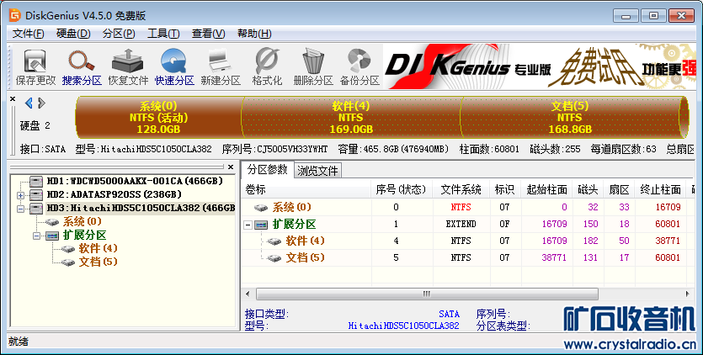The height and width of the screenshot is (355, 703).
Task: Open the 查看(V) menu
Action: pyautogui.click(x=209, y=34)
